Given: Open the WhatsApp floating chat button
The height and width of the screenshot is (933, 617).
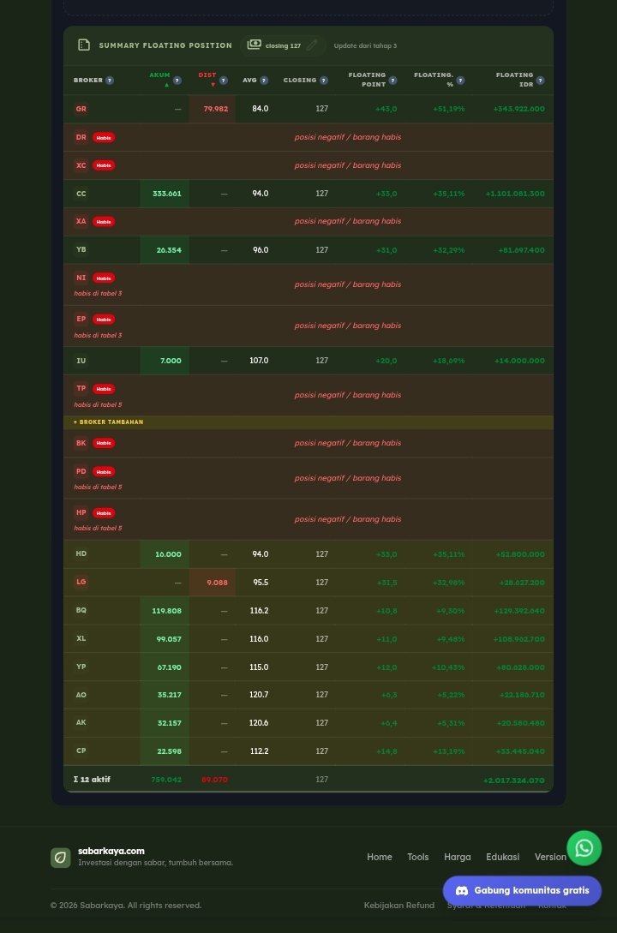Looking at the screenshot, I should point(584,848).
